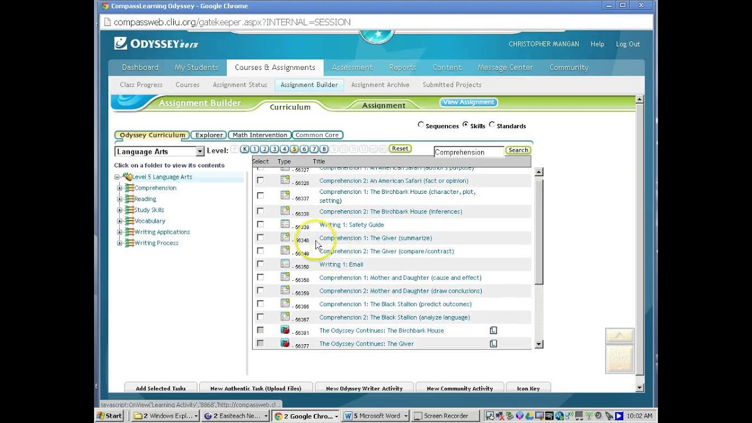The image size is (752, 423).
Task: Expand the Writing Process folder
Action: coord(120,243)
